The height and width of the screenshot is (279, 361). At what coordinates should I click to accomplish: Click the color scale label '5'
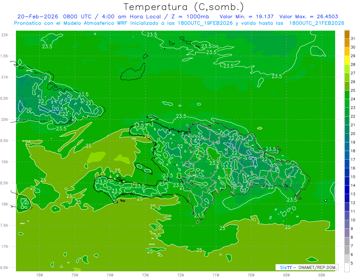(352, 263)
